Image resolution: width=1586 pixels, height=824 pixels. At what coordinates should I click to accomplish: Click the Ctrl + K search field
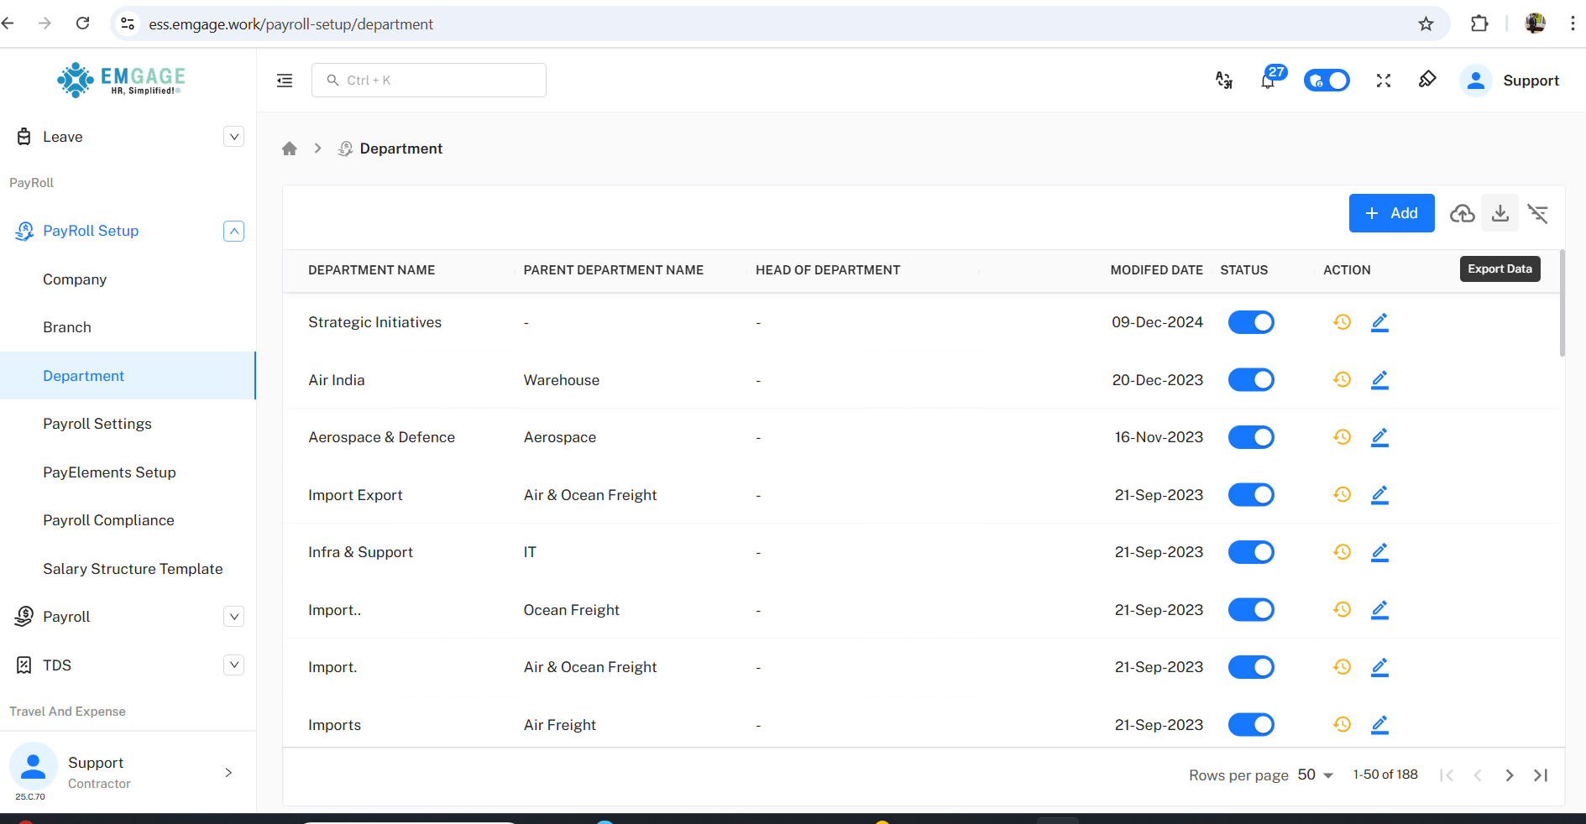[429, 81]
